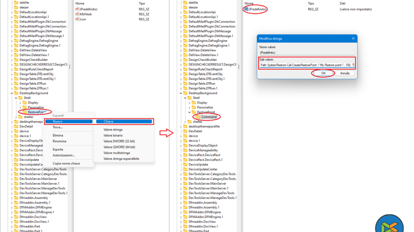The image size is (414, 232).
Task: Click DesktopBackground folder icon in left tree
Action: pyautogui.click(x=16, y=93)
